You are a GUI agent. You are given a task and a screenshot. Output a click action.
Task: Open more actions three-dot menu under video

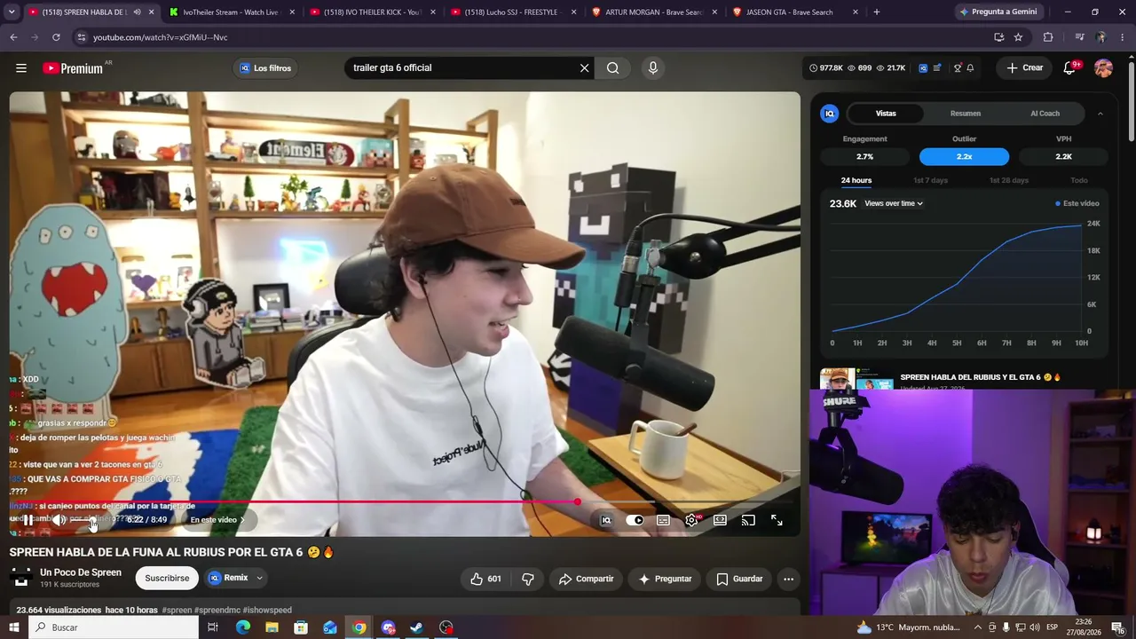click(788, 579)
